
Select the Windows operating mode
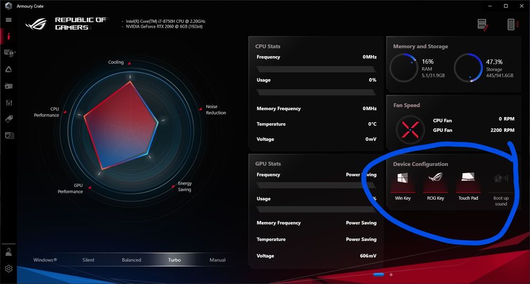[x=45, y=260]
